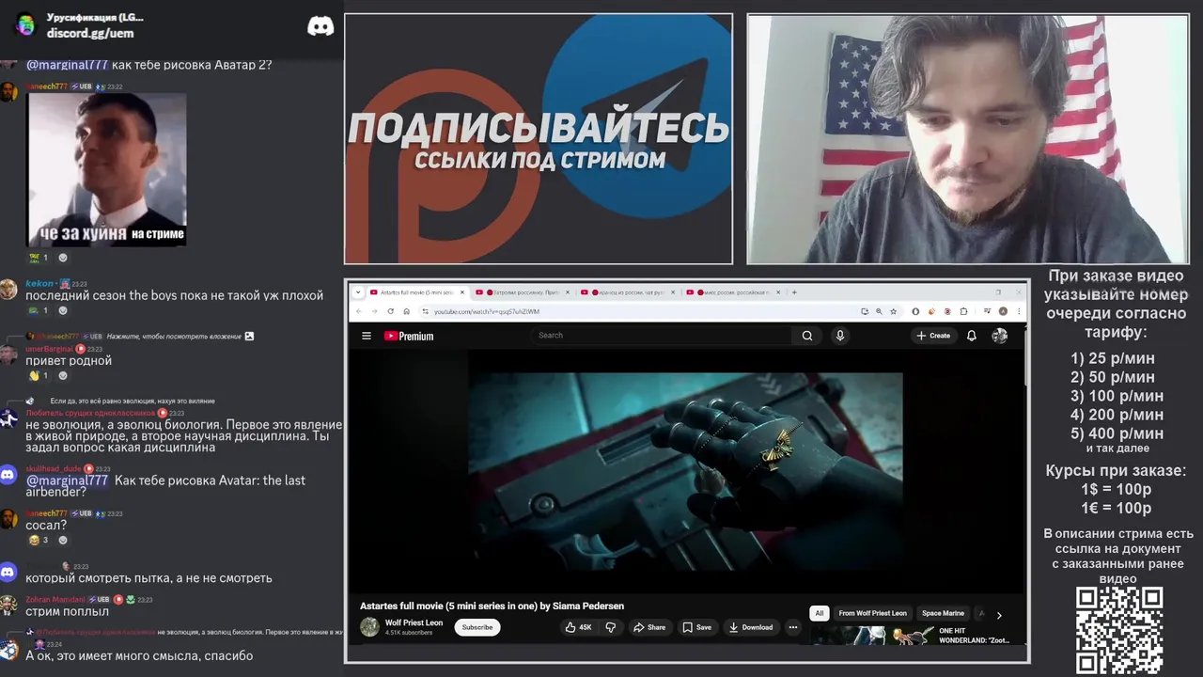Click the Wolf Priest Leon channel avatar

369,627
